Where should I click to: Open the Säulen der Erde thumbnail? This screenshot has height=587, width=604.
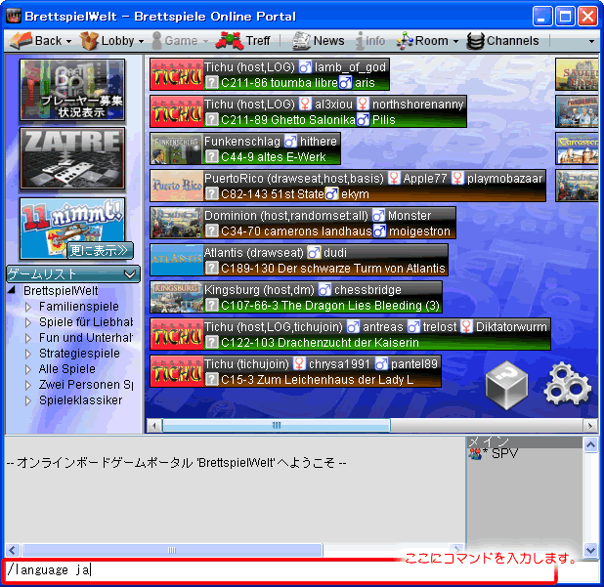pyautogui.click(x=577, y=74)
